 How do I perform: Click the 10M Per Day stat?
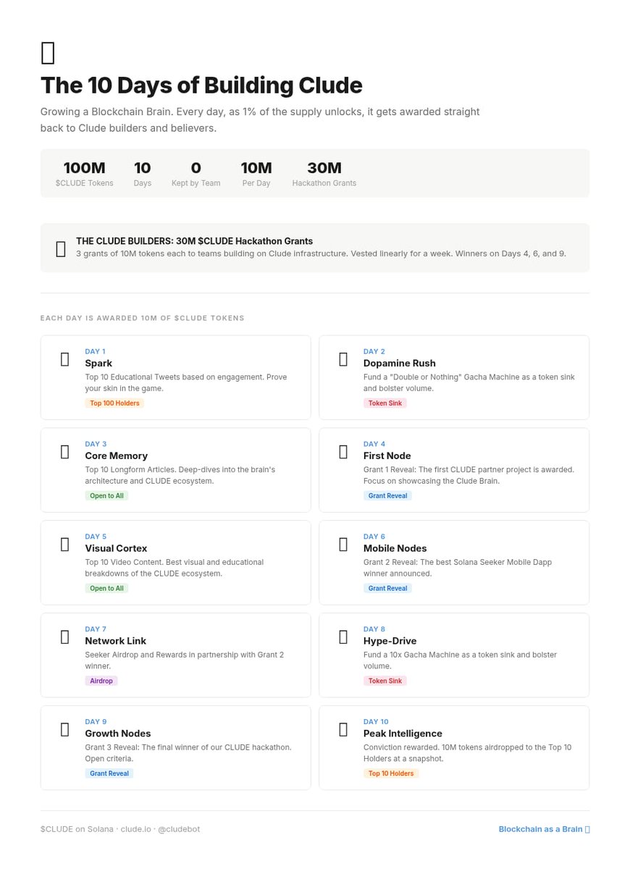point(256,174)
